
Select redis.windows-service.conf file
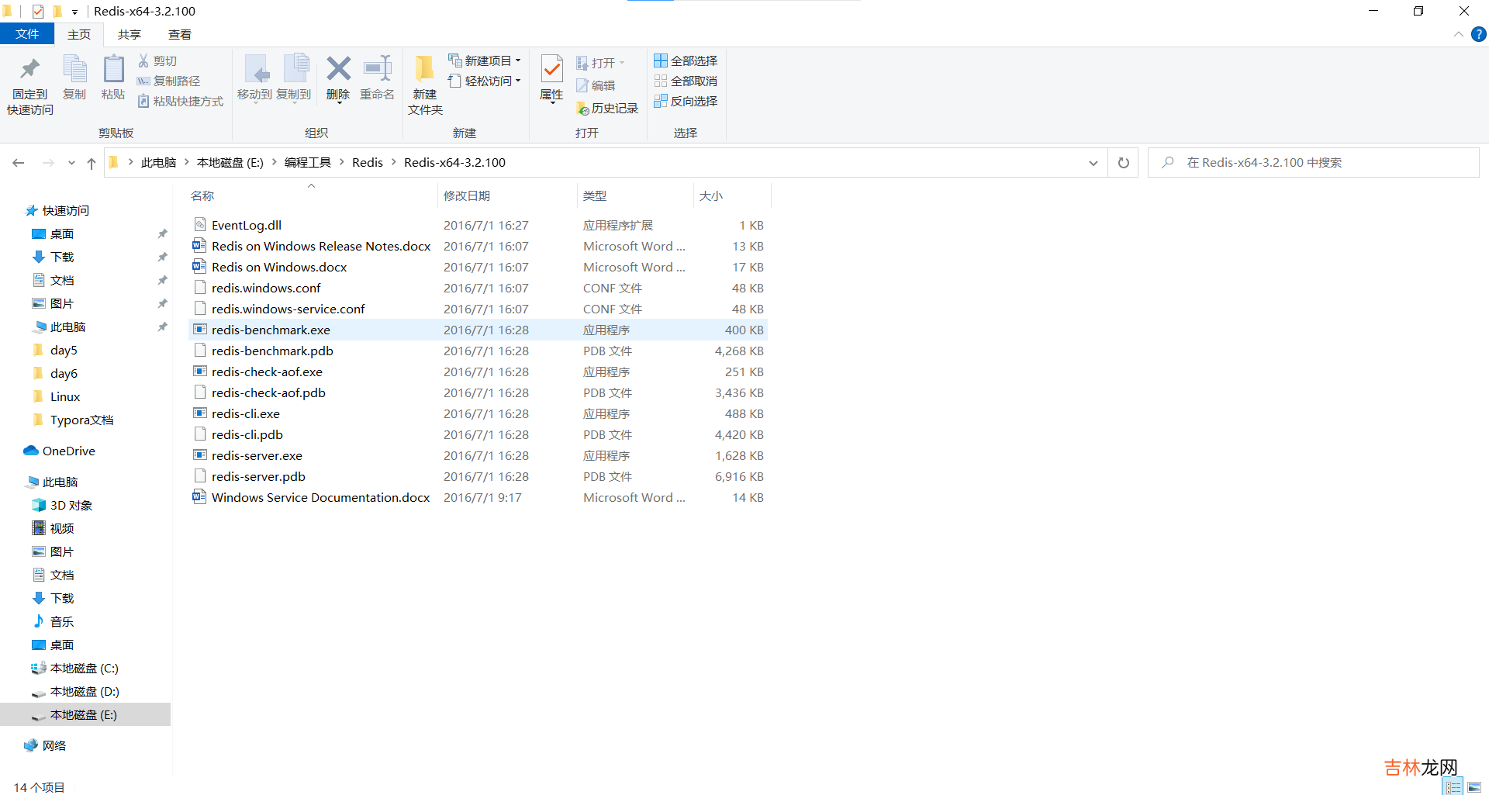point(478,309)
